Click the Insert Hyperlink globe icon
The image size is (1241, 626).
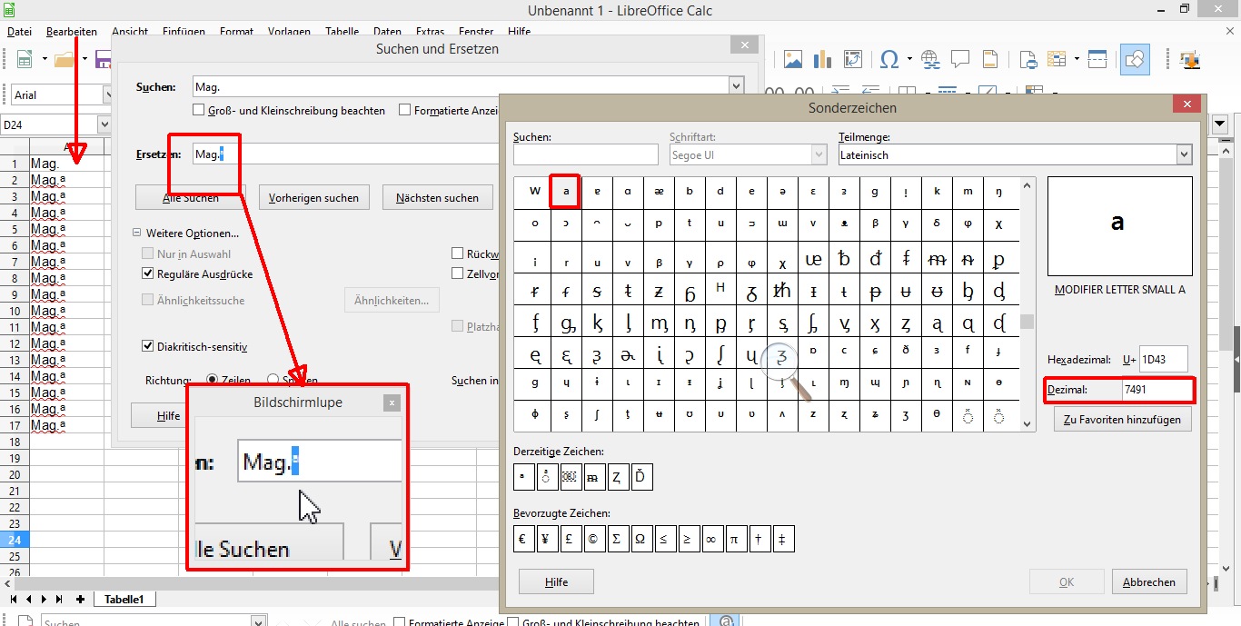(x=929, y=60)
